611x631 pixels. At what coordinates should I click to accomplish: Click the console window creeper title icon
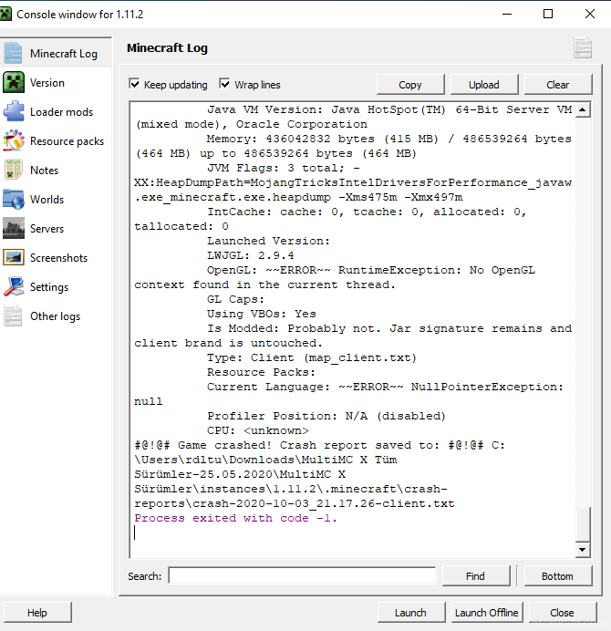point(5,14)
